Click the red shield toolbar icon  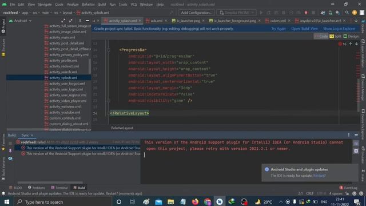point(306,13)
